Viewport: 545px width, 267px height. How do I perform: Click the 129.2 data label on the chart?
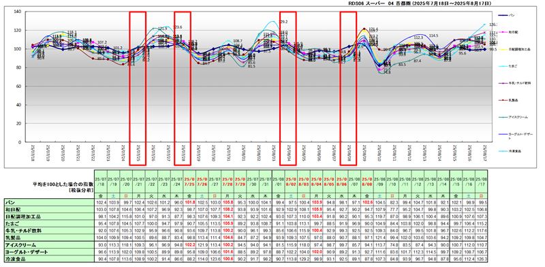283,22
